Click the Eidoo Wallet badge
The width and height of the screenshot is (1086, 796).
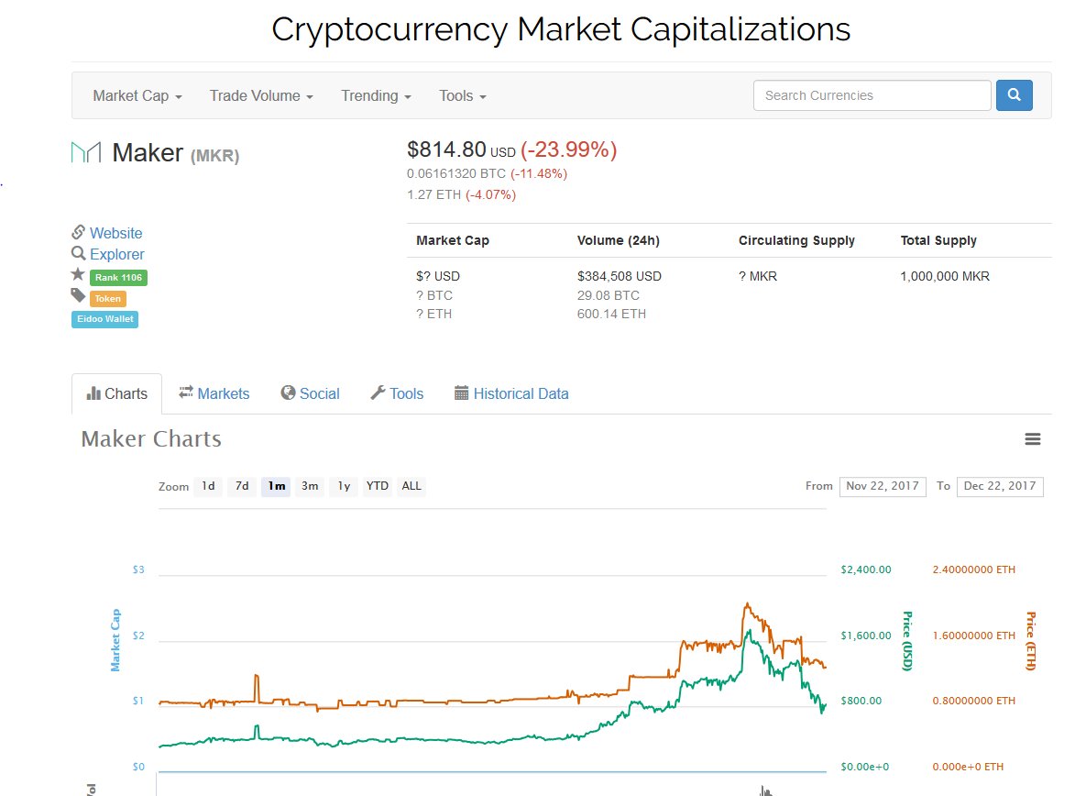(105, 319)
